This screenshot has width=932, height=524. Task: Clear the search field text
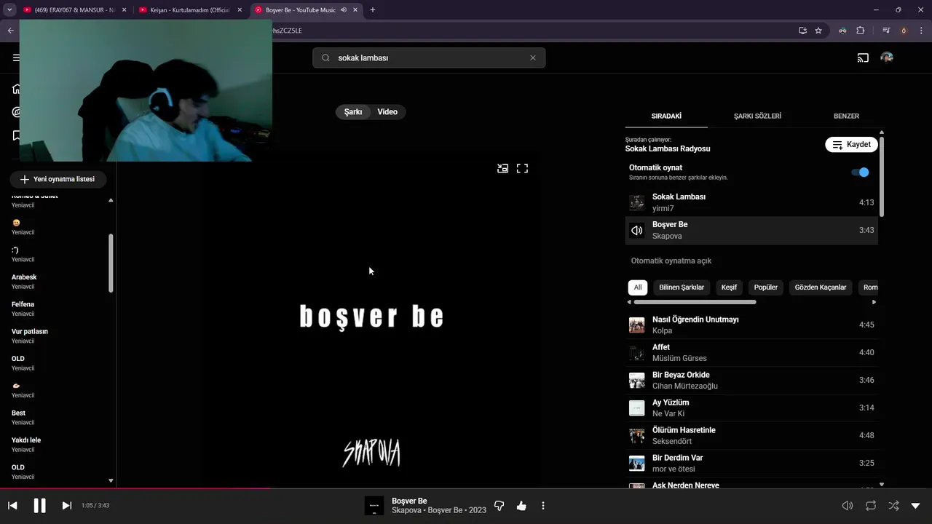click(x=532, y=57)
